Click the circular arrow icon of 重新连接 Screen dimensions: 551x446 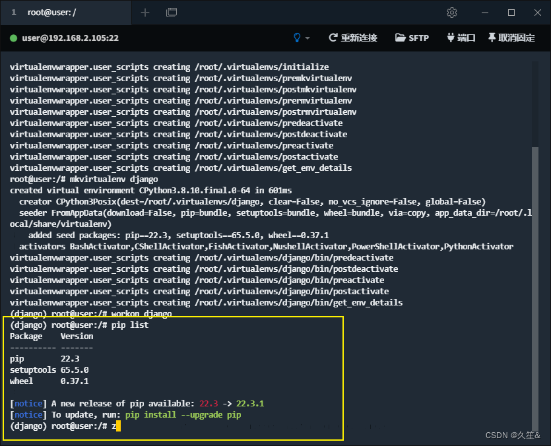[333, 38]
